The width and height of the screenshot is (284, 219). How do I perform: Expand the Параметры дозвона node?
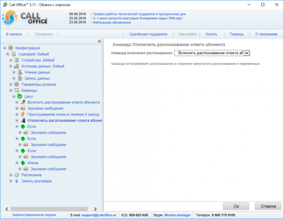11,84
